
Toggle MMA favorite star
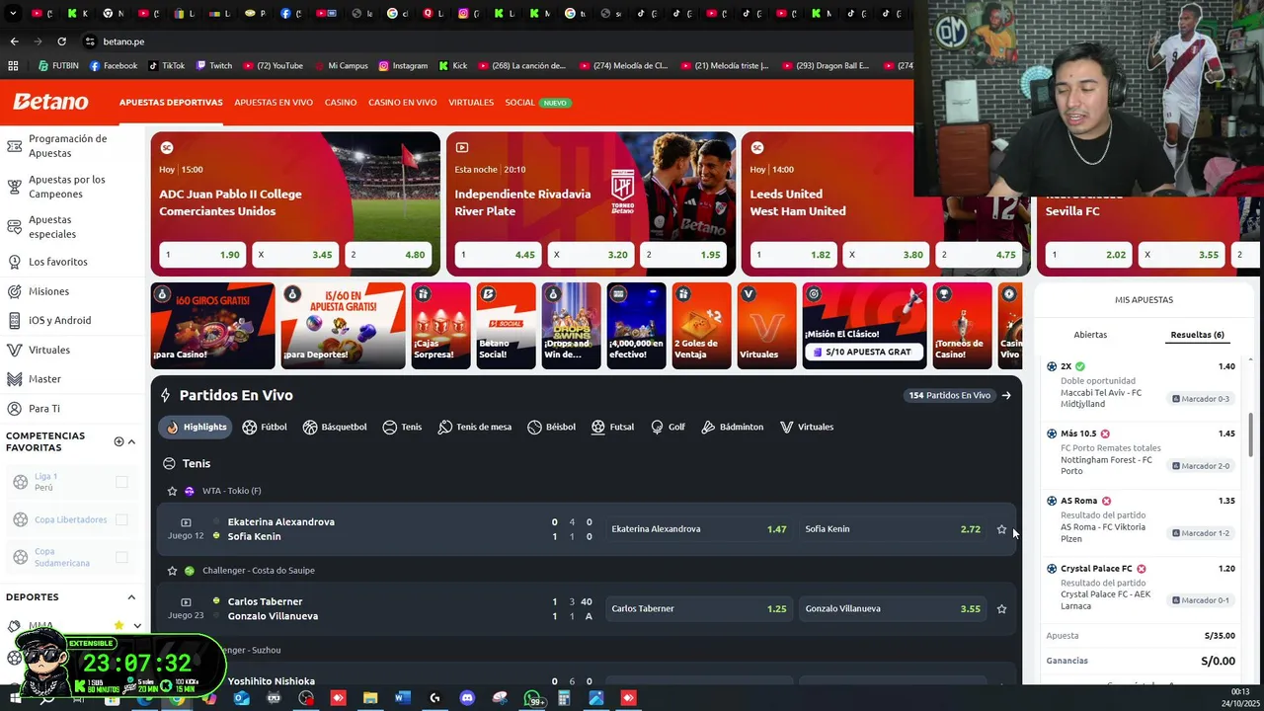119,626
